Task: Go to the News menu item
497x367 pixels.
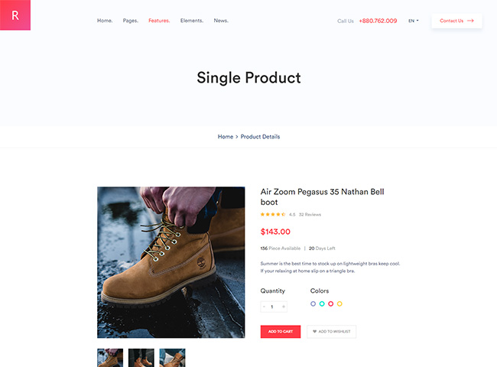Action: [x=221, y=21]
